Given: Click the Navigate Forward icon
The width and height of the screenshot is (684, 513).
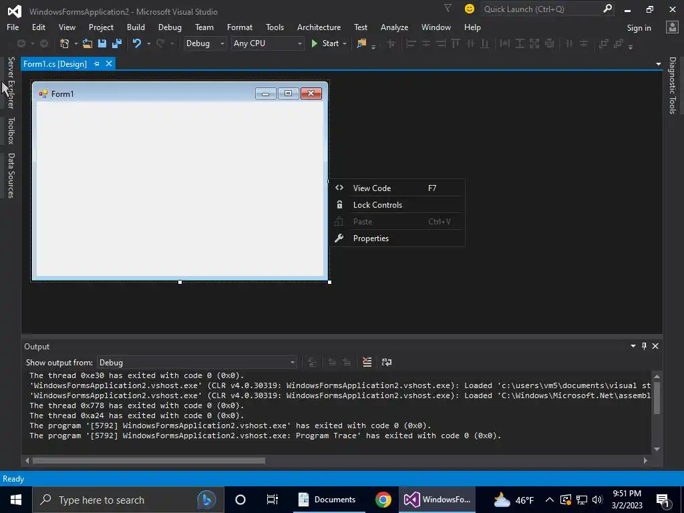Looking at the screenshot, I should pos(44,43).
